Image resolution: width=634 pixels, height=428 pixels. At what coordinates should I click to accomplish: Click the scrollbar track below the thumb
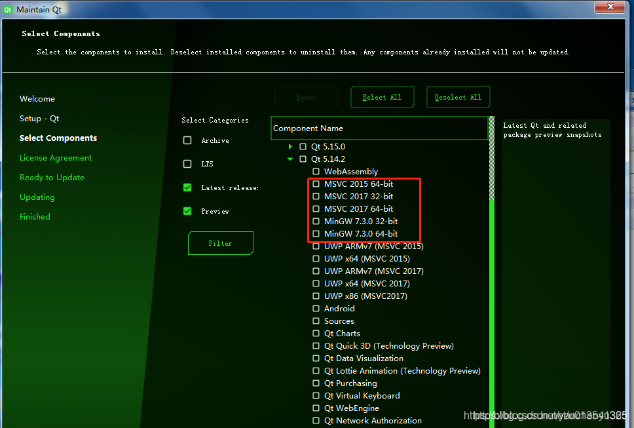[492, 313]
